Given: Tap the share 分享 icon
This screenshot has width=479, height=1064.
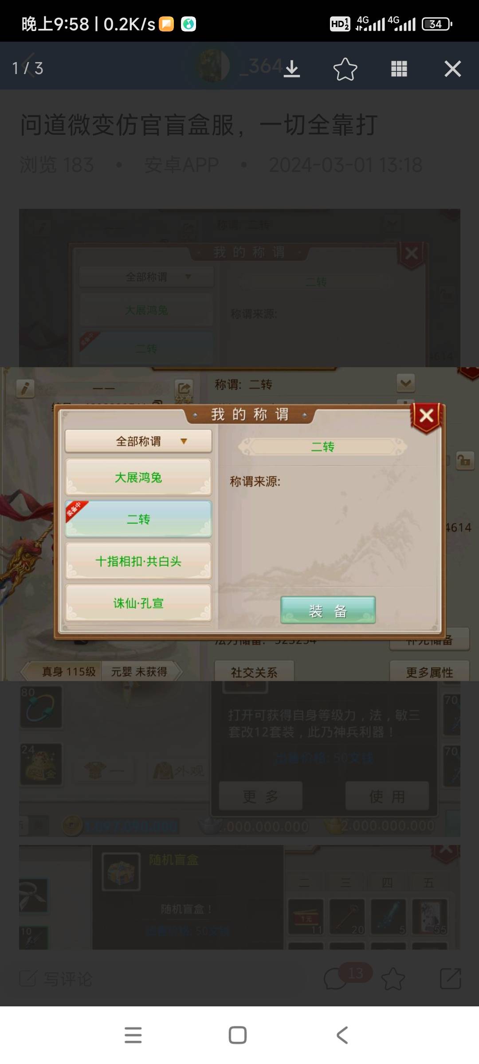Looking at the screenshot, I should tap(184, 390).
